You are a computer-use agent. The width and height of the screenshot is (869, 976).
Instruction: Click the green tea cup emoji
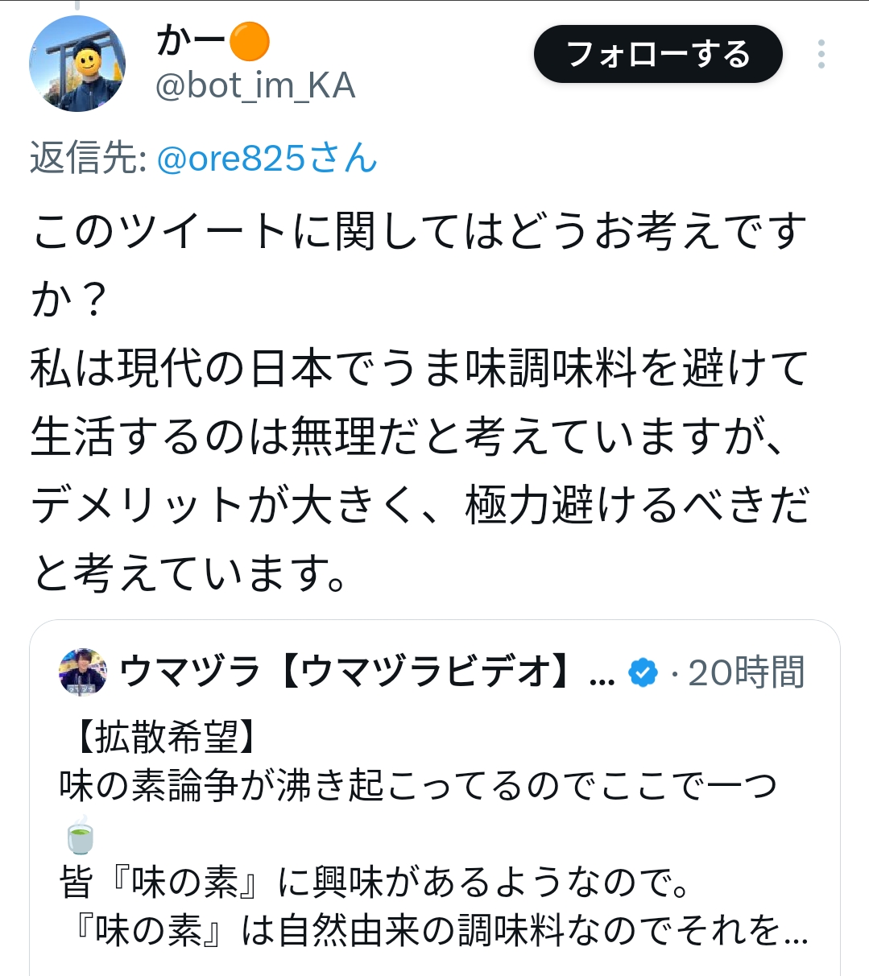click(x=79, y=834)
